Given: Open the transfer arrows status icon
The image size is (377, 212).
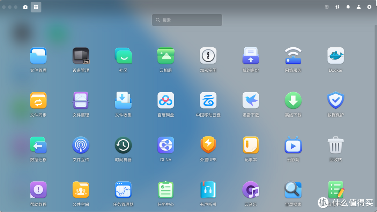Looking at the screenshot, I should 337,7.
